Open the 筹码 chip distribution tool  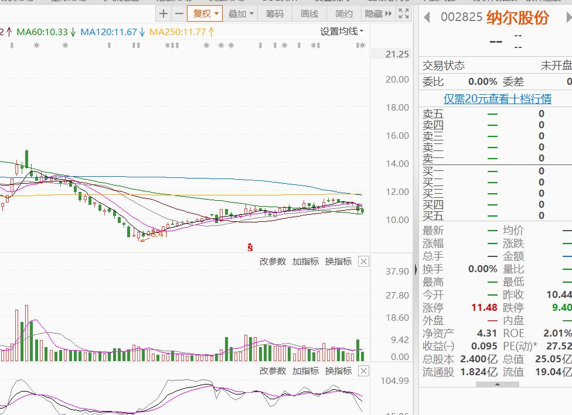click(275, 13)
